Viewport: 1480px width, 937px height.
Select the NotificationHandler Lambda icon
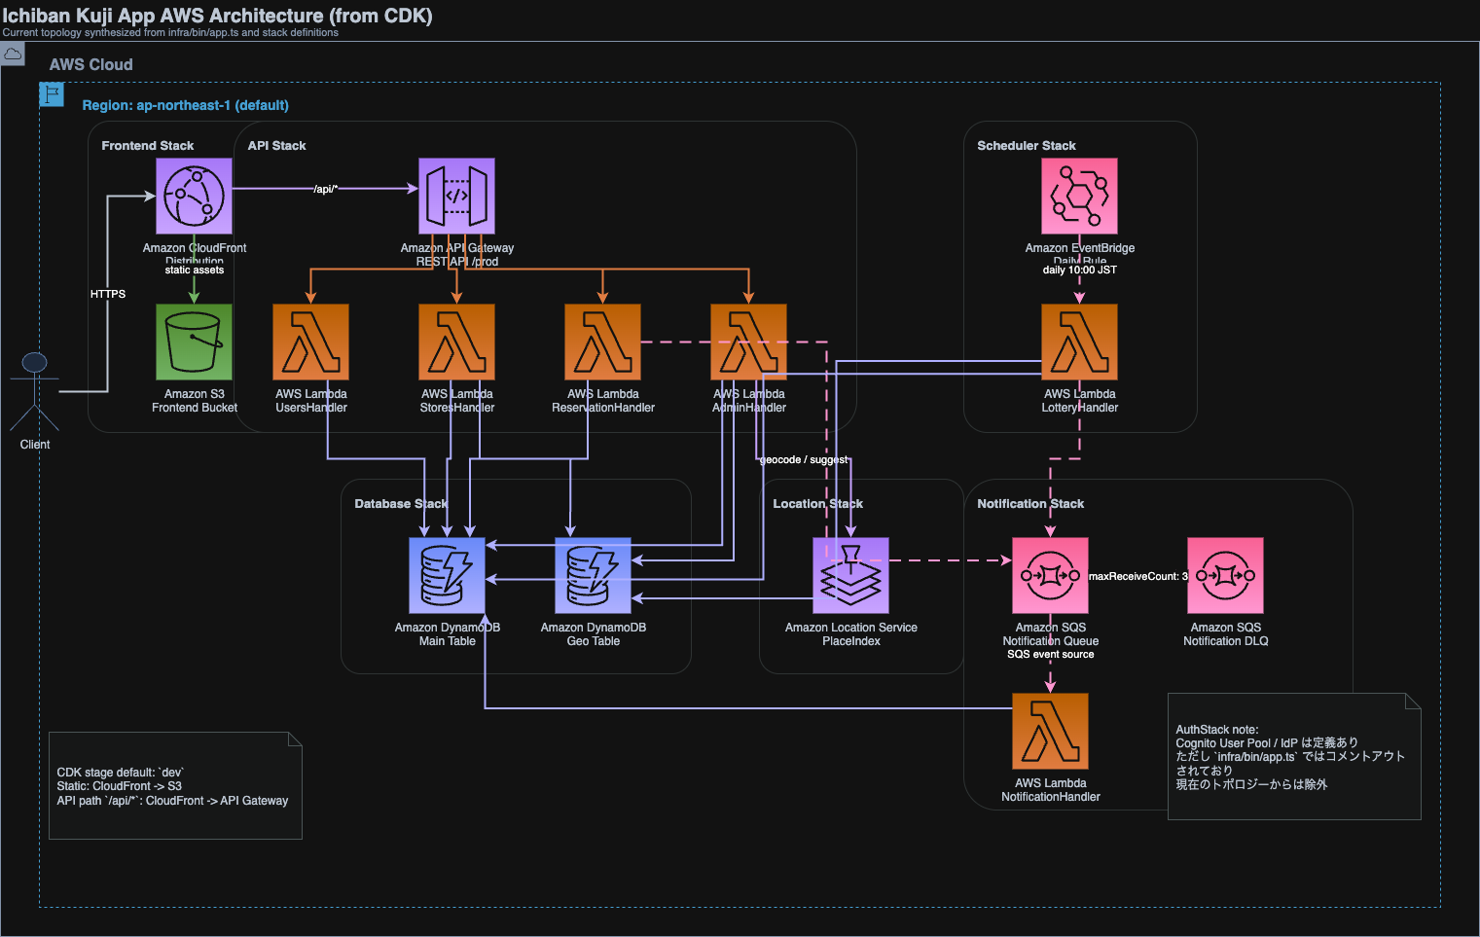[1050, 731]
